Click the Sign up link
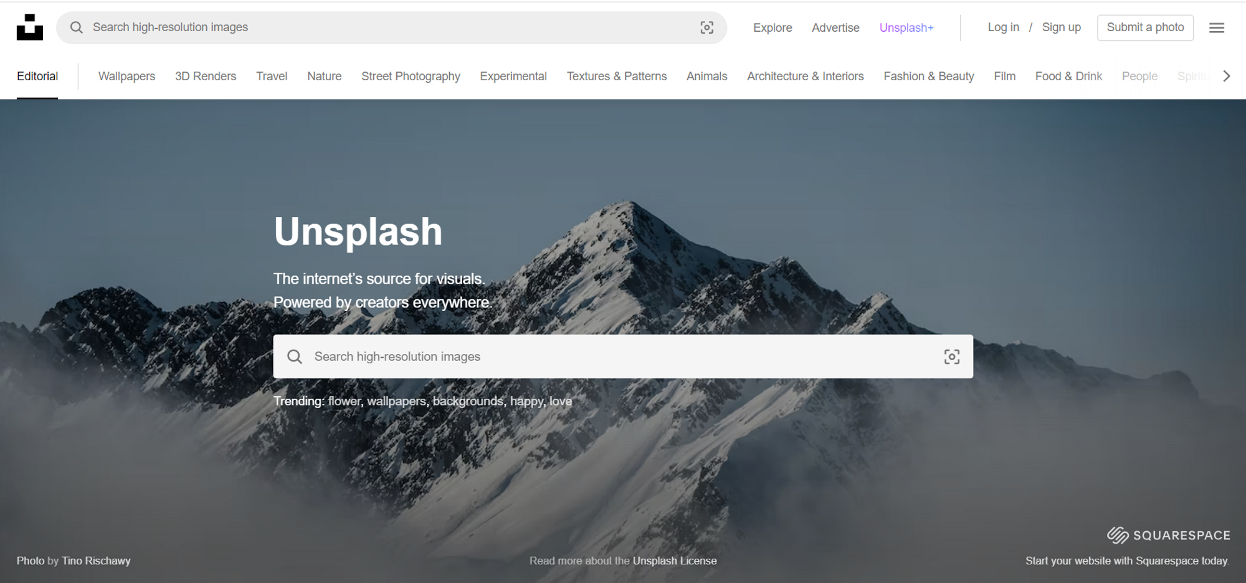The height and width of the screenshot is (583, 1246). click(x=1061, y=27)
